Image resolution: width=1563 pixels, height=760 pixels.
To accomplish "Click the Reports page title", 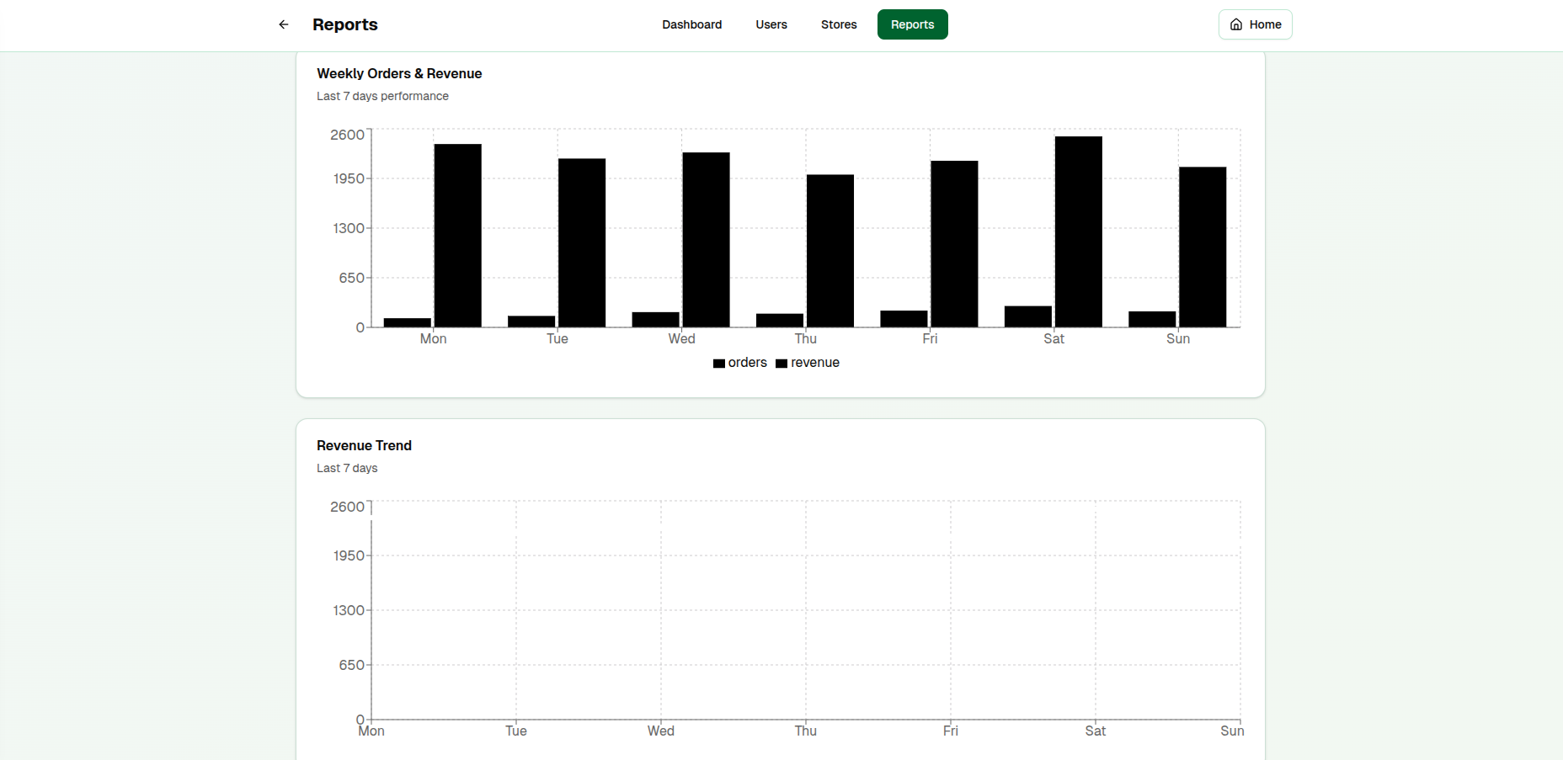I will pos(345,24).
